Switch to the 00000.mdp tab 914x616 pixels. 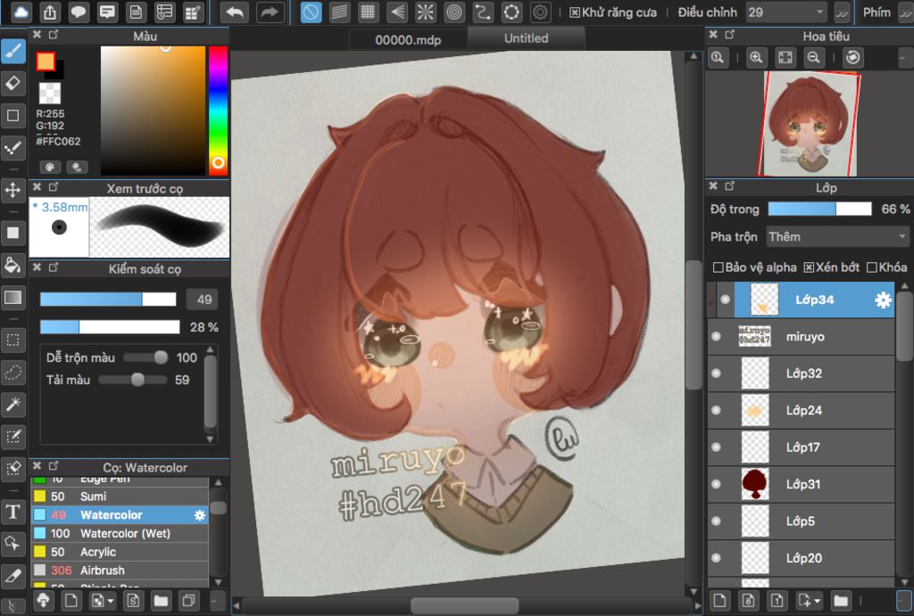tap(408, 39)
